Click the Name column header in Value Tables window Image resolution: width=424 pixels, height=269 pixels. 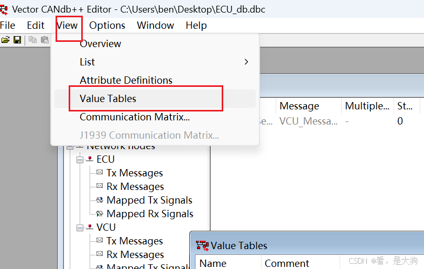[x=228, y=263]
